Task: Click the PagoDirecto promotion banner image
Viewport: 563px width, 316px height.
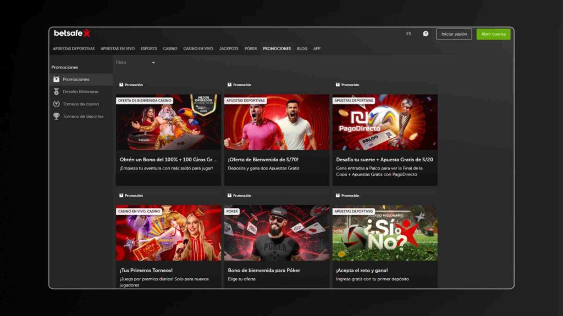Action: pos(385,122)
